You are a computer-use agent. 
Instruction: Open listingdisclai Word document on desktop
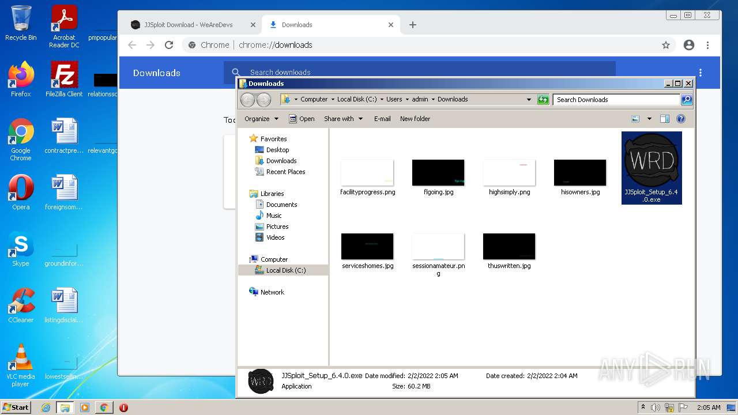pos(64,305)
